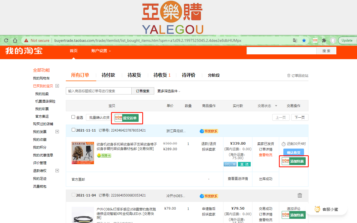Focus the top search input field
This screenshot has width=357, height=223.
pyautogui.click(x=281, y=51)
